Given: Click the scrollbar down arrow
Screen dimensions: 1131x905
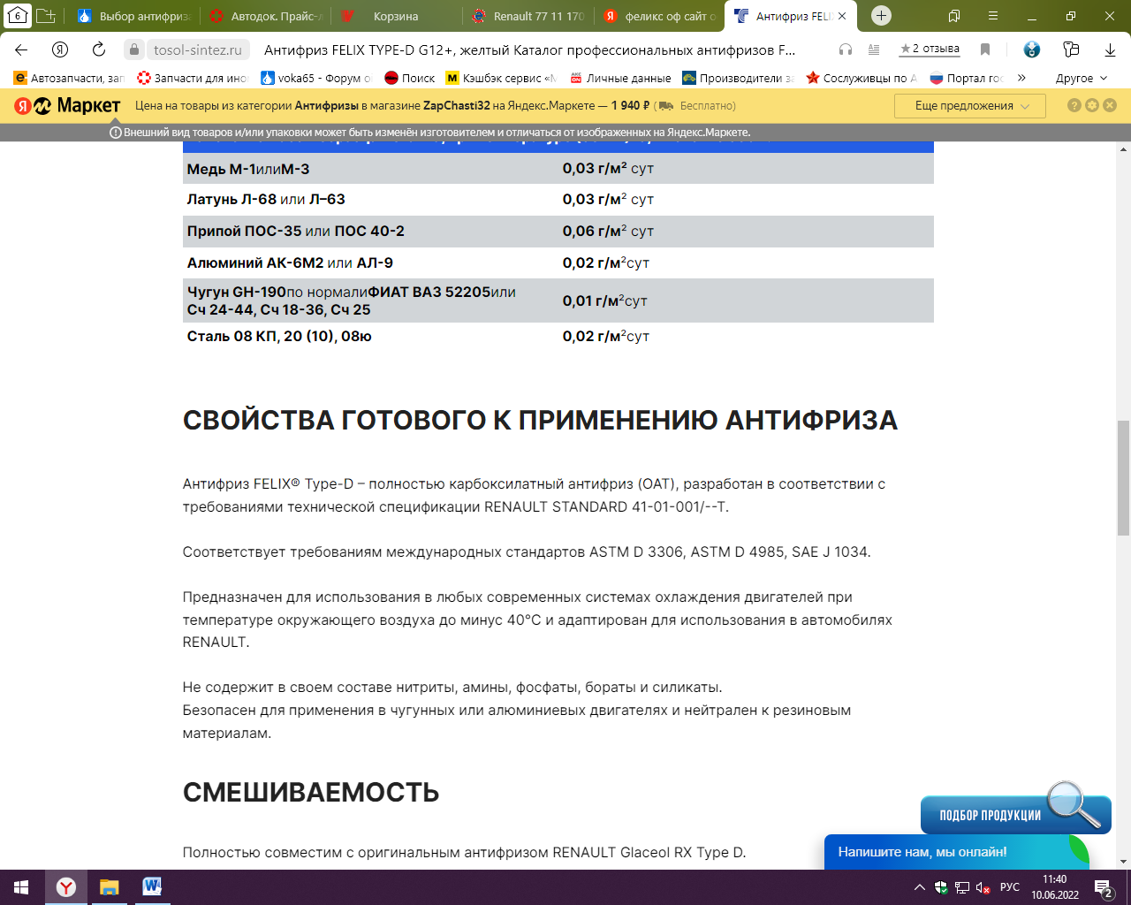Looking at the screenshot, I should point(1123,862).
